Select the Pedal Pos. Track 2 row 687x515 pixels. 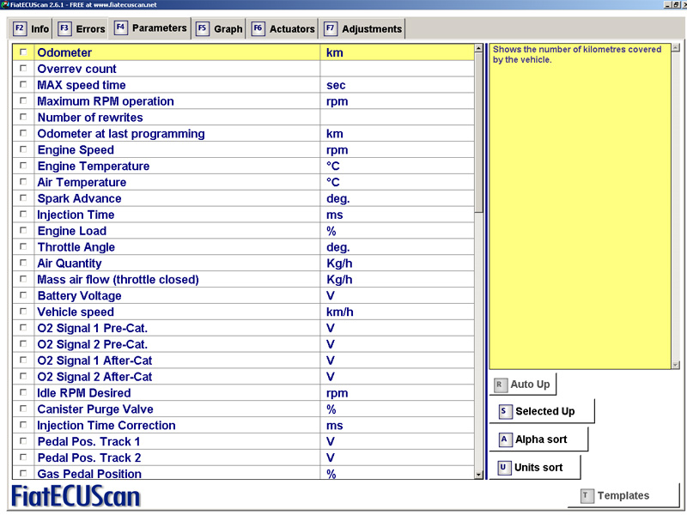(243, 457)
